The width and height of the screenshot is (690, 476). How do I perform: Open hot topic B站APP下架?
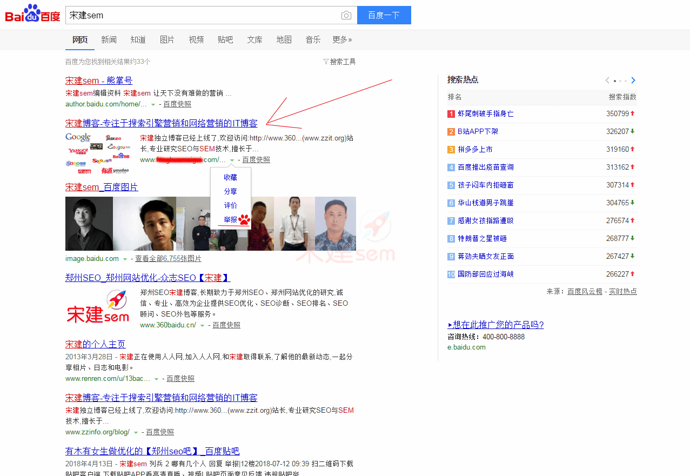(478, 132)
